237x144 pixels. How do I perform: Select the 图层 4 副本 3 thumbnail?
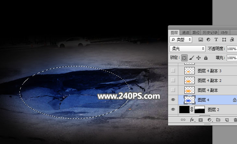point(190,71)
